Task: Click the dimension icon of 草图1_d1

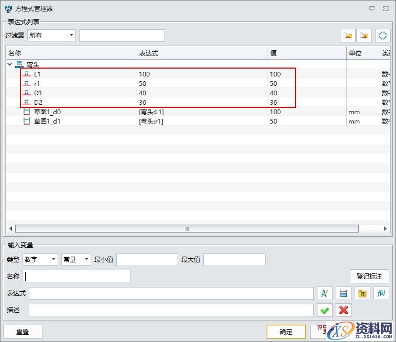Action: pyautogui.click(x=27, y=121)
